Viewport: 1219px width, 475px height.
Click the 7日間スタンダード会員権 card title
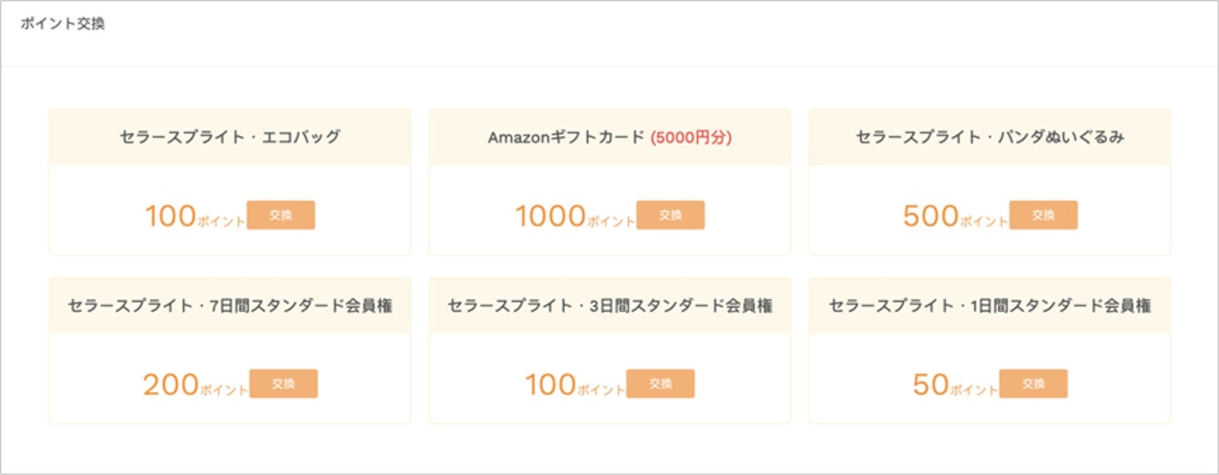point(230,306)
